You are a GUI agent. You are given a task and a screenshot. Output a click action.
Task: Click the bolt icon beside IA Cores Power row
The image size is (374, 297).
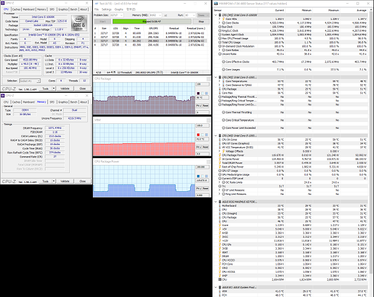(220, 159)
